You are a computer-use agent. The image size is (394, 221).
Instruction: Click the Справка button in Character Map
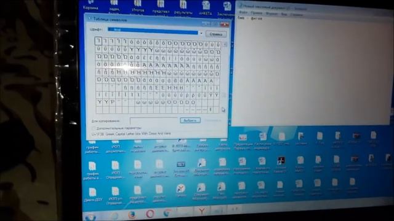[215, 34]
